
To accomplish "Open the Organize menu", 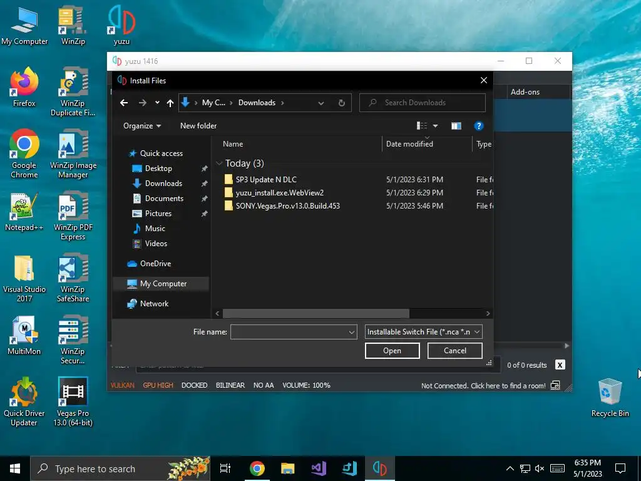I will (x=142, y=126).
